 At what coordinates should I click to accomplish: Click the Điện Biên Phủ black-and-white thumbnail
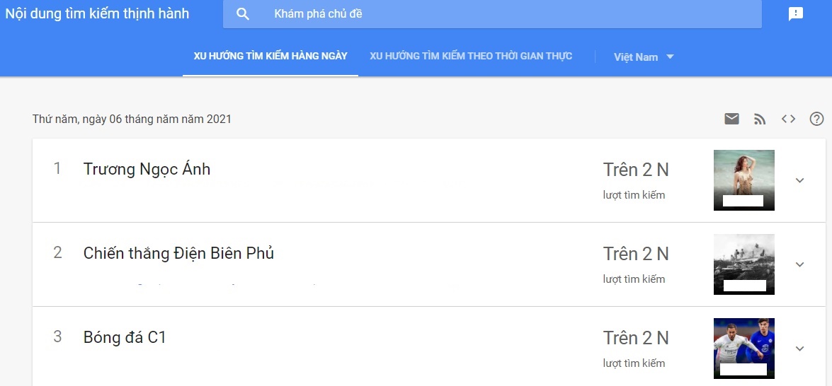[x=743, y=264]
